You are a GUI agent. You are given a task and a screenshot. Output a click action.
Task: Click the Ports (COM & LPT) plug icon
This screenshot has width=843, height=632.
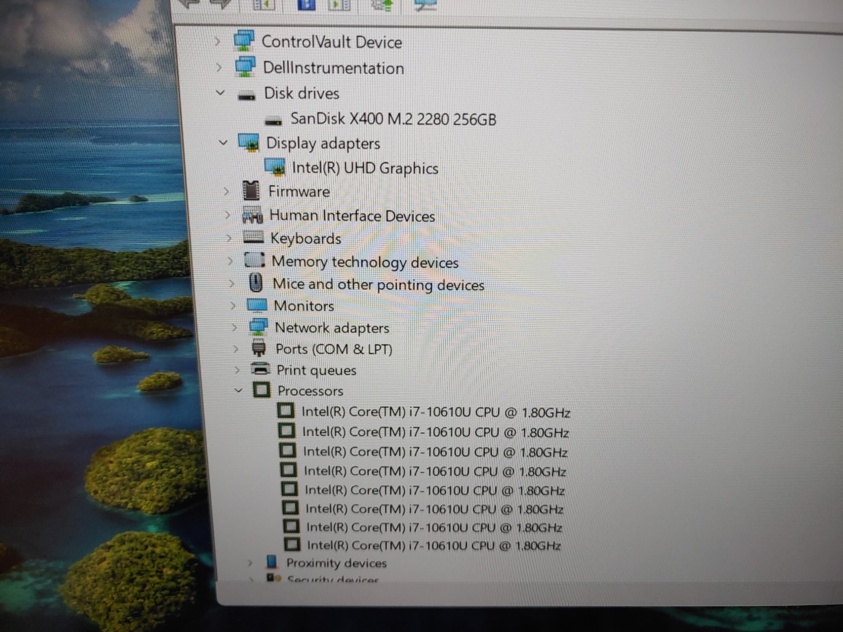(x=259, y=349)
